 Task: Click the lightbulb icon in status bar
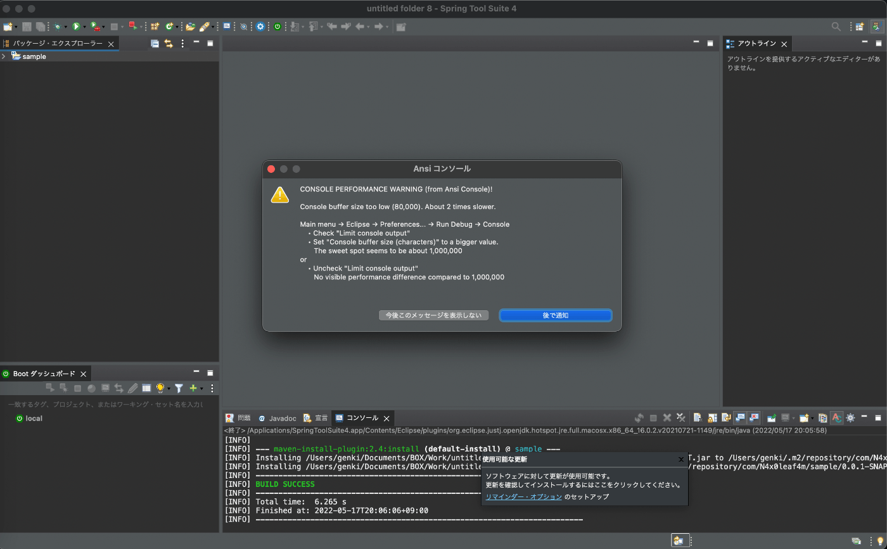point(880,541)
